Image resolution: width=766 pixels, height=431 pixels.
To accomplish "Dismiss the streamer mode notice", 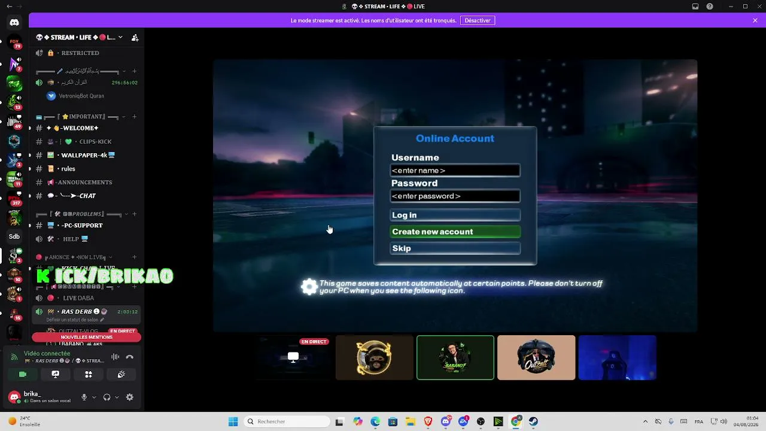I will [755, 20].
